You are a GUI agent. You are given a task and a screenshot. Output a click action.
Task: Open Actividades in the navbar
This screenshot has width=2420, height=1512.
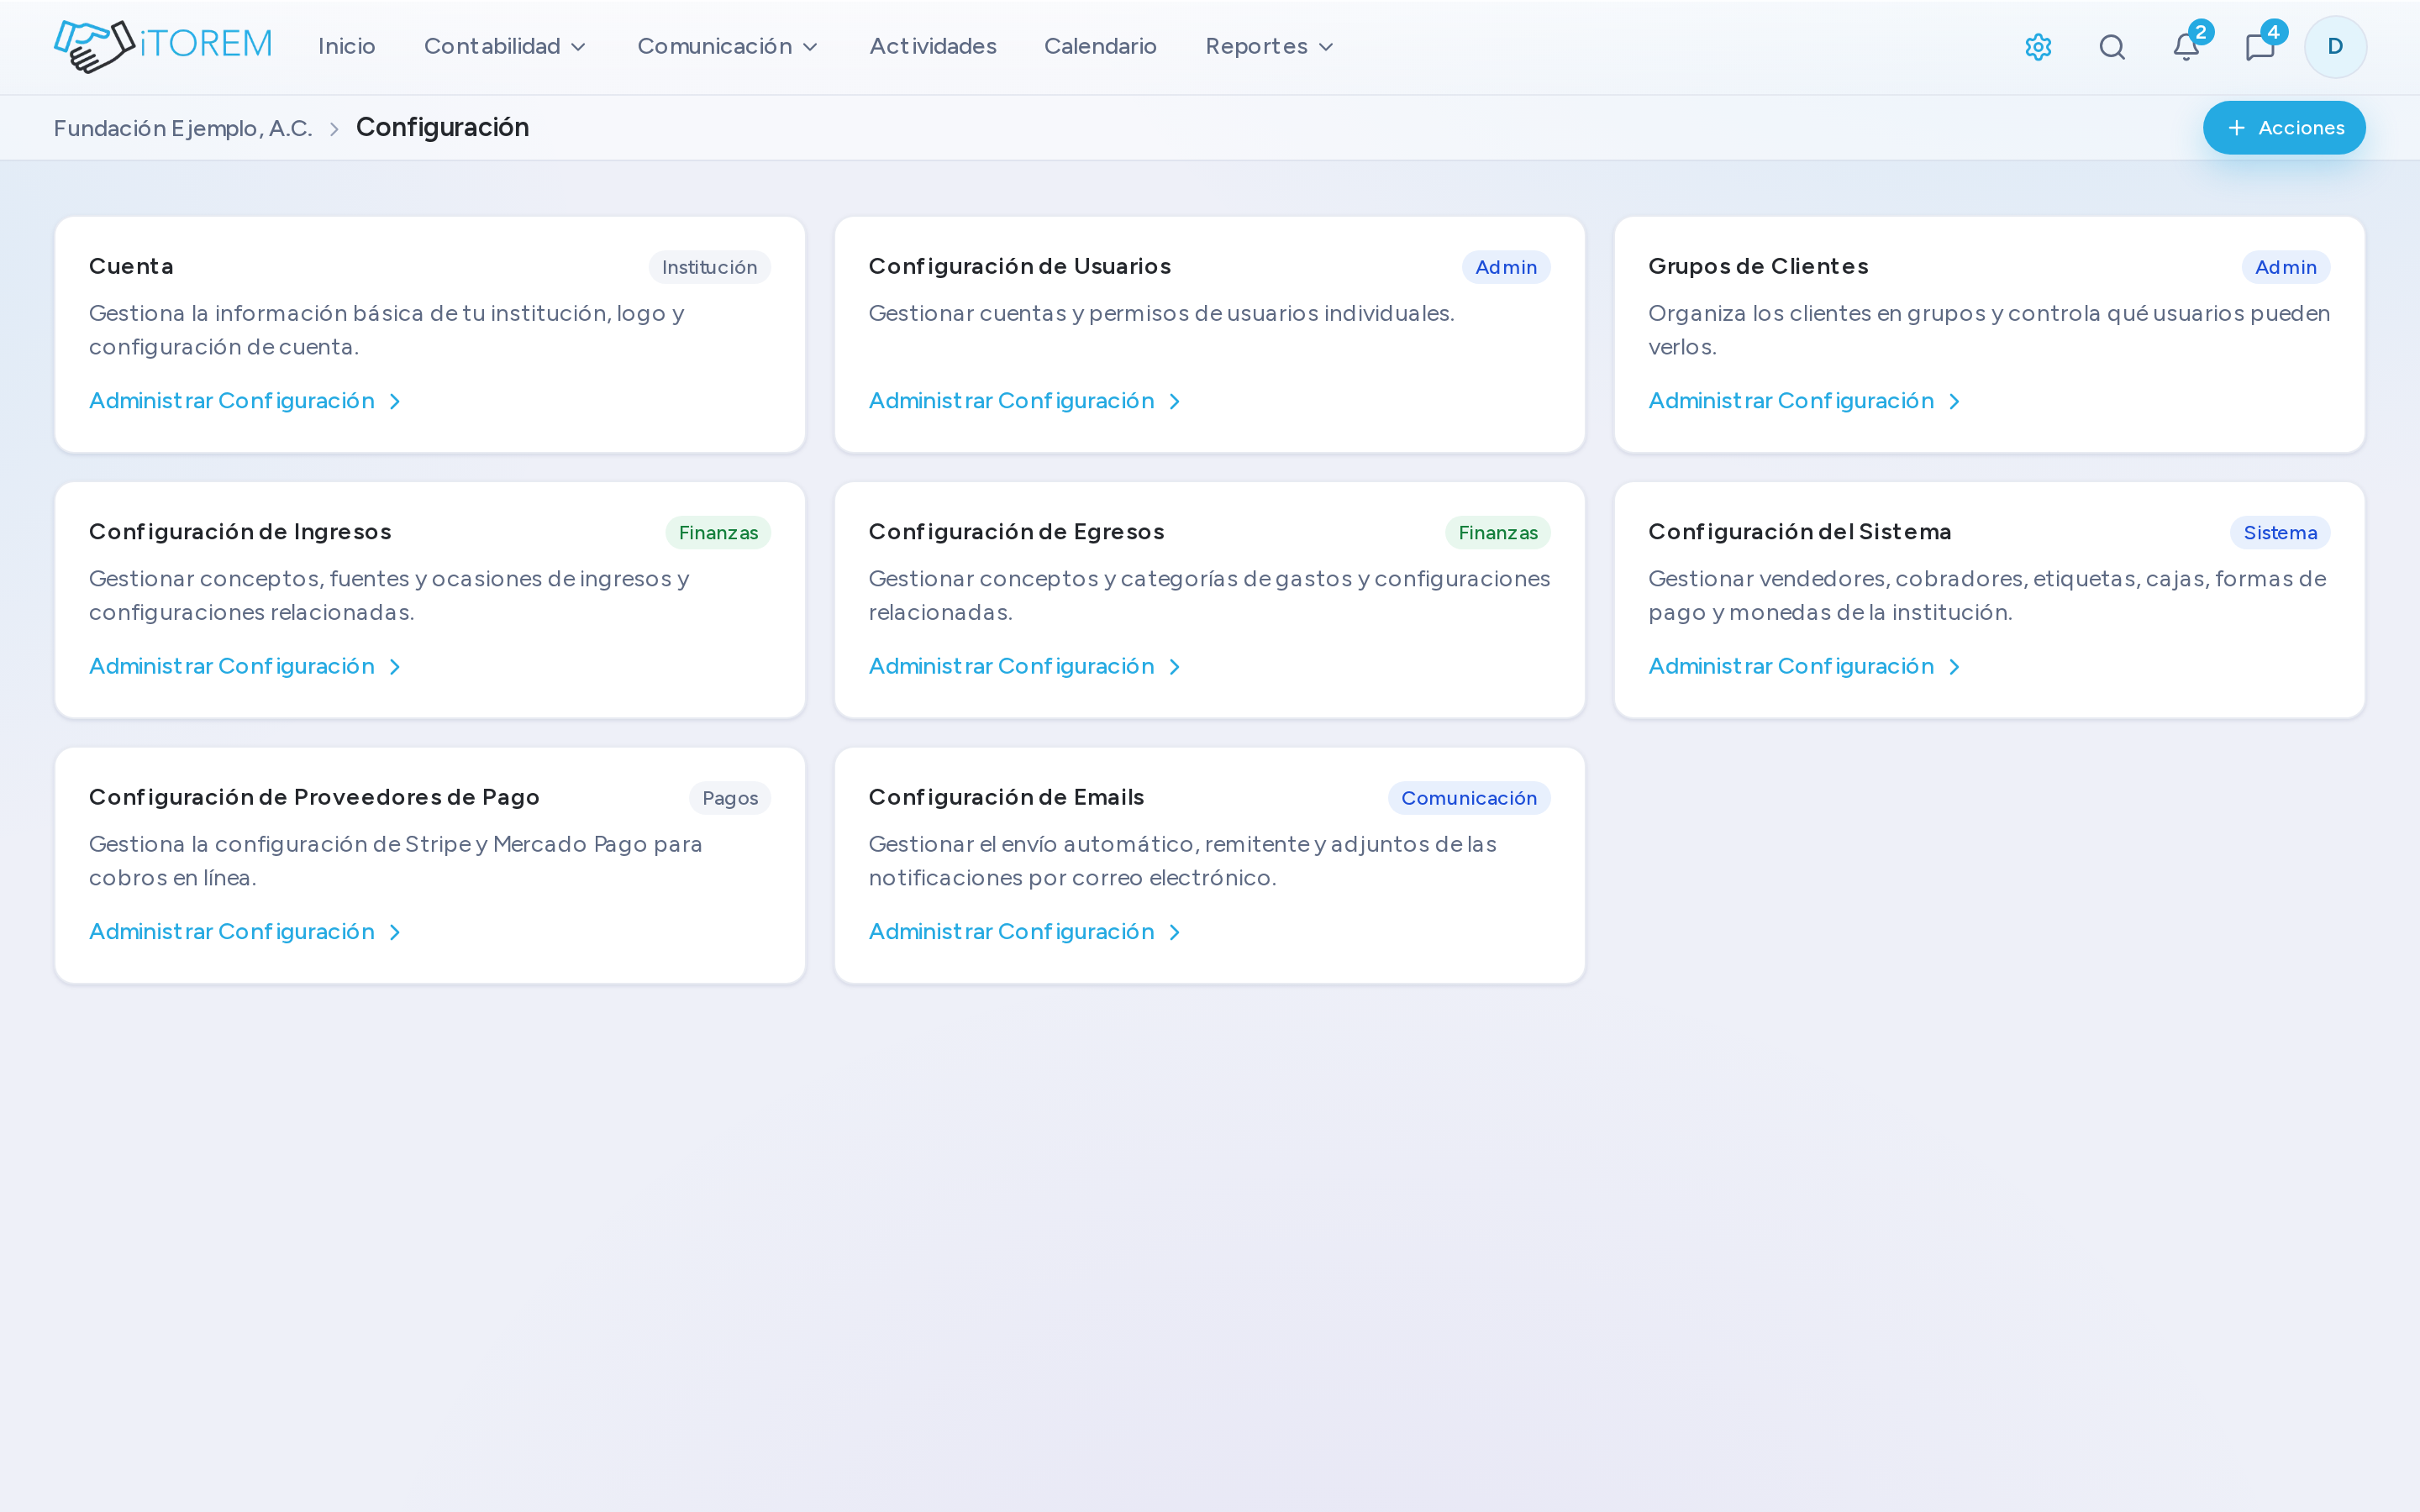[x=933, y=47]
